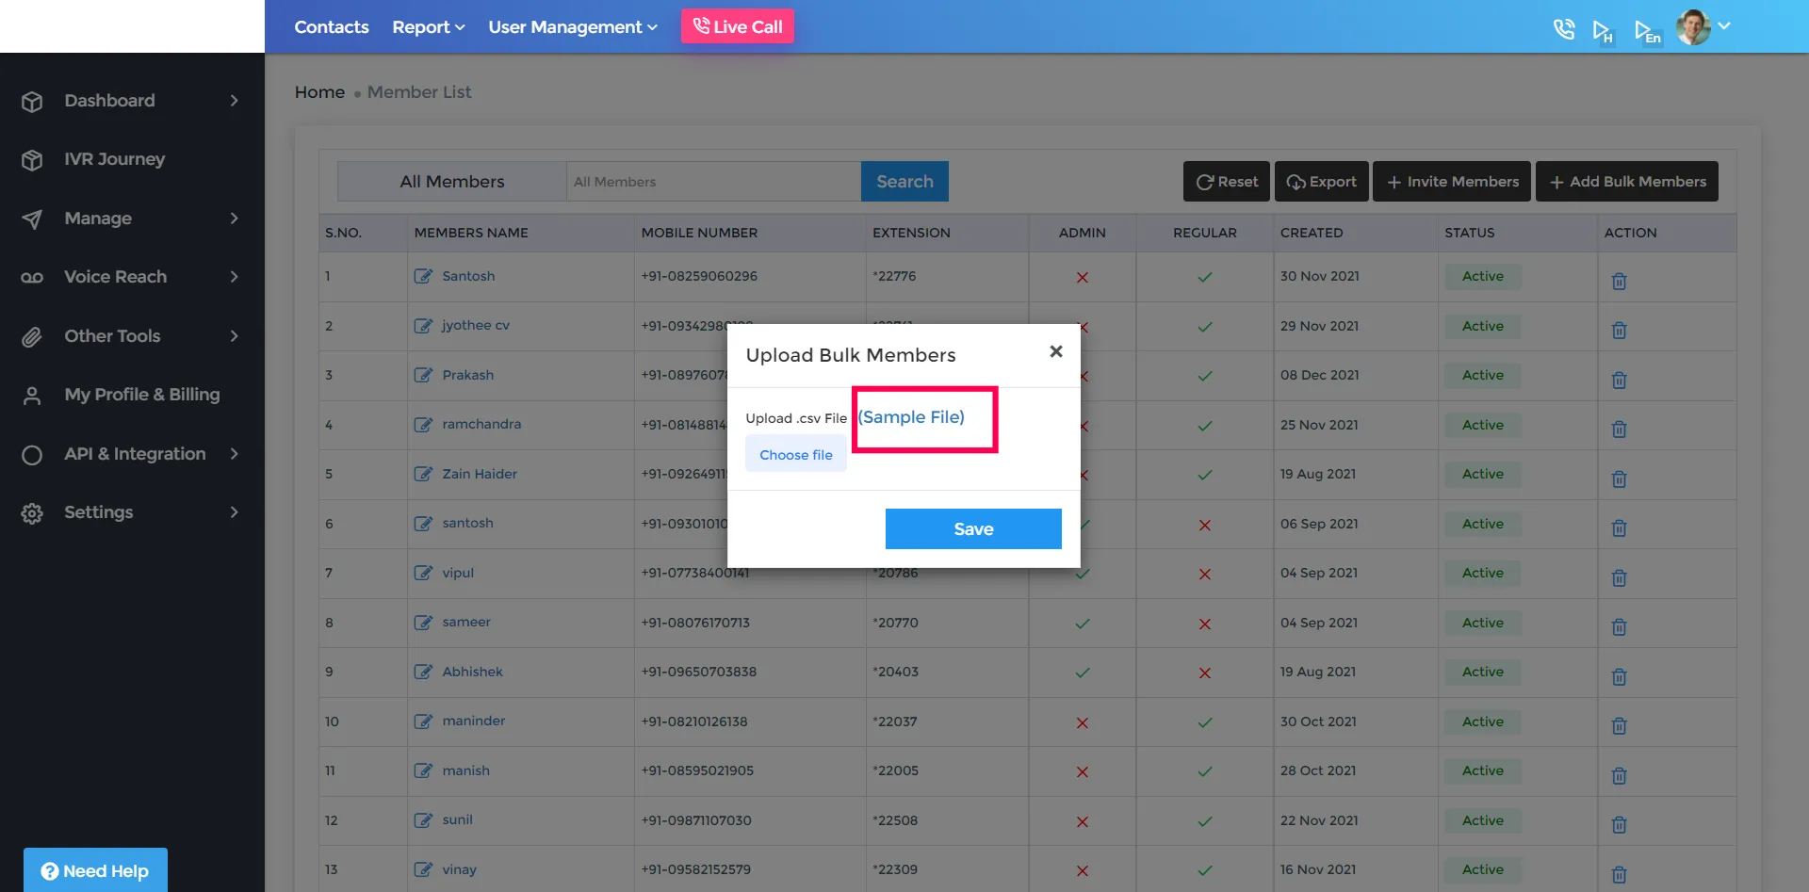Click the phone call icon in header
The image size is (1809, 892).
[x=1564, y=29]
